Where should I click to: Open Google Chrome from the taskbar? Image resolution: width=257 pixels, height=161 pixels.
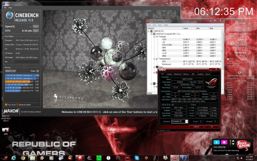(23, 158)
